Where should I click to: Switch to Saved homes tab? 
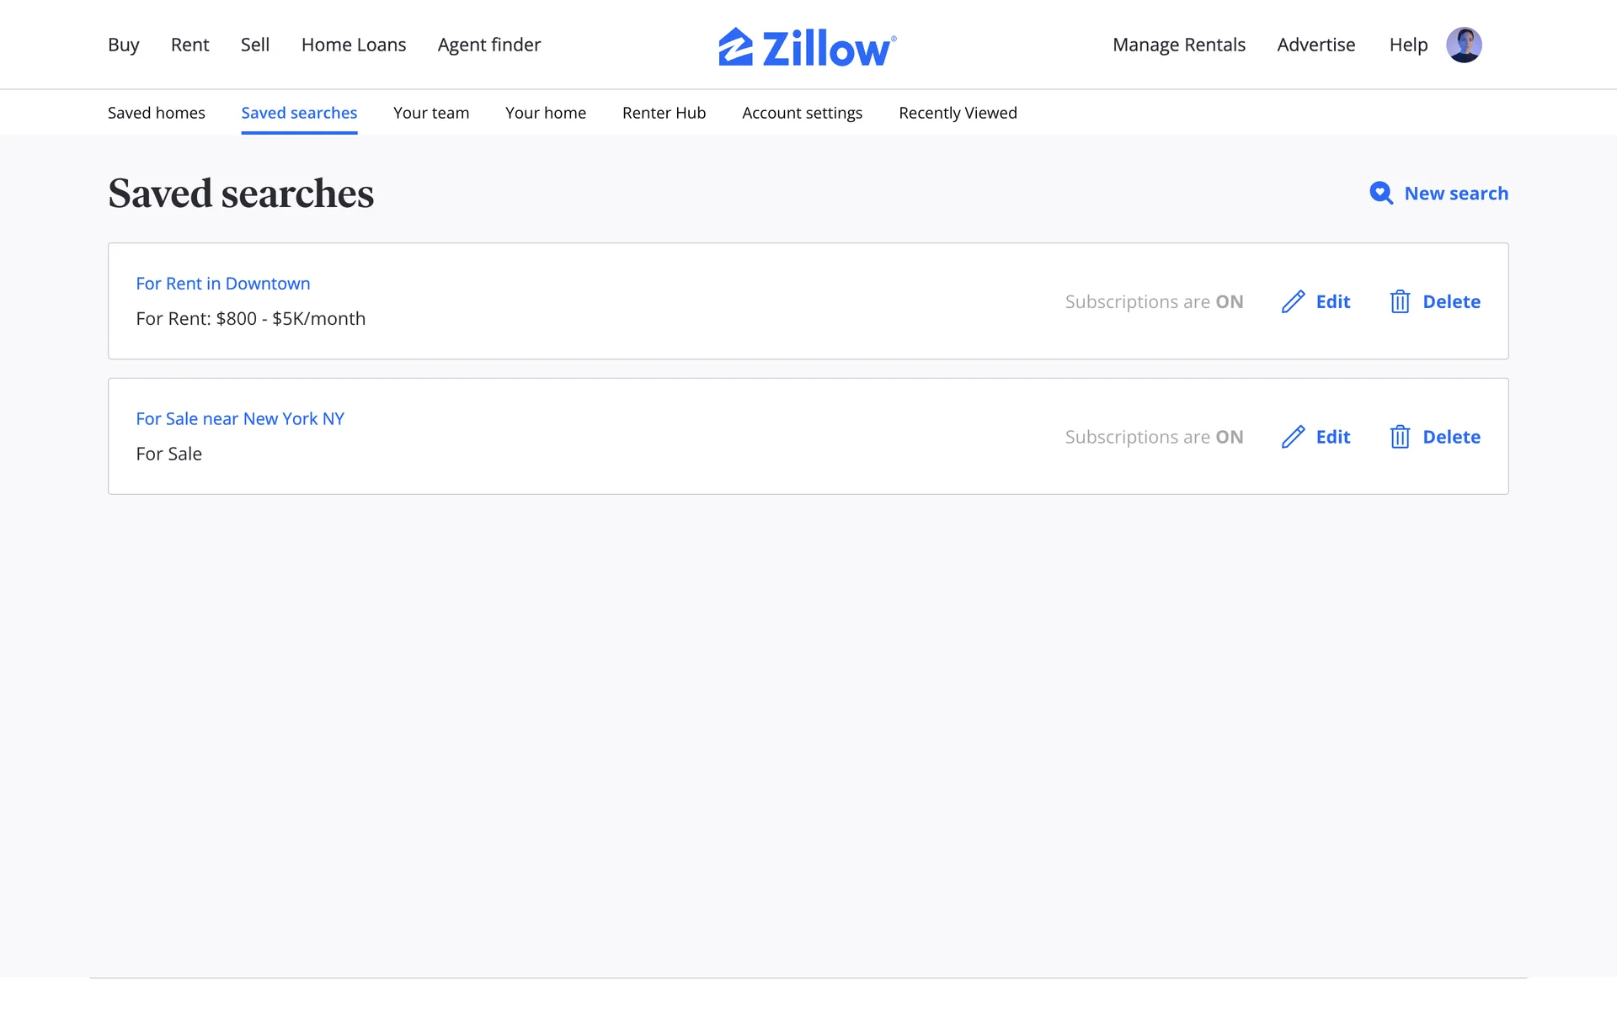157,113
